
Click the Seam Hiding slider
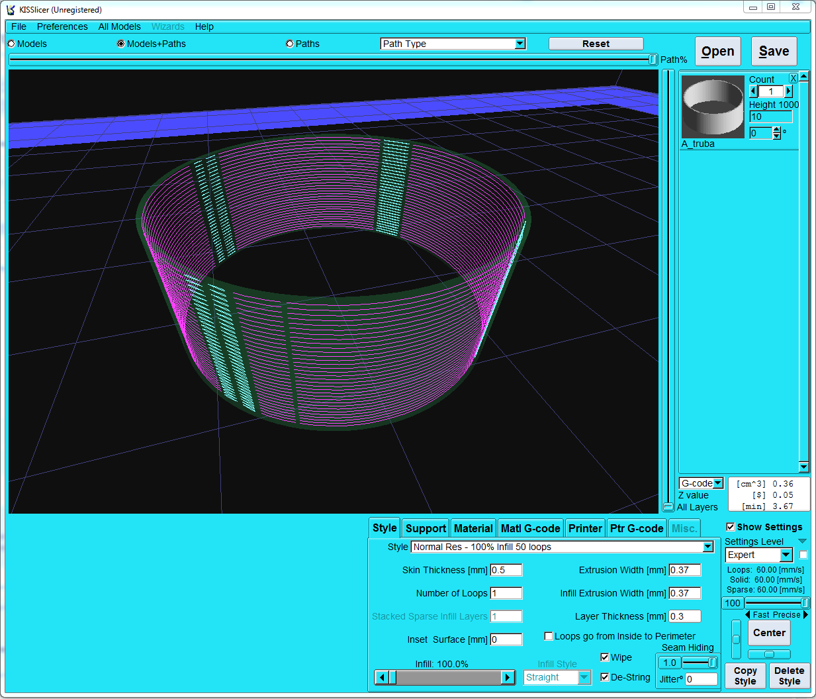point(699,663)
